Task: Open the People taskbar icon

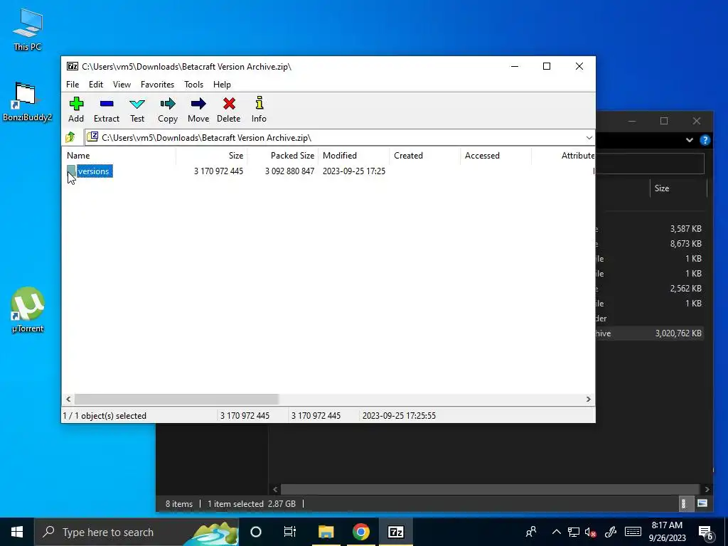Action: point(531,532)
